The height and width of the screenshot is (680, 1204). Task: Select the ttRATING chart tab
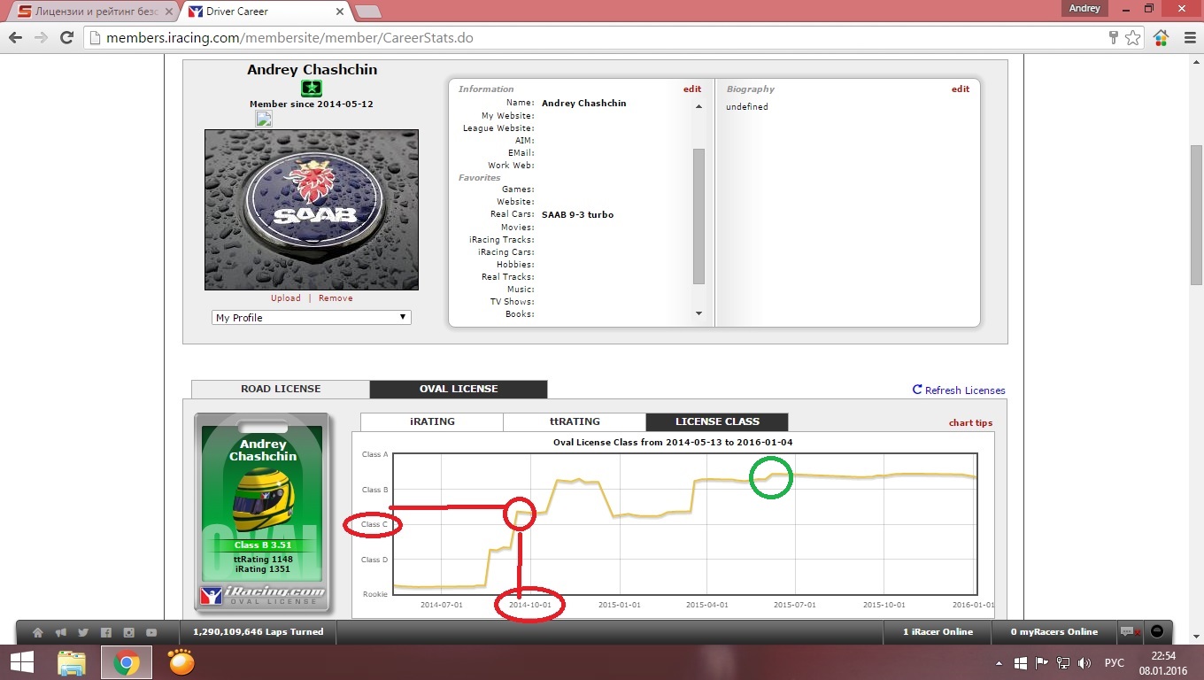(x=575, y=421)
